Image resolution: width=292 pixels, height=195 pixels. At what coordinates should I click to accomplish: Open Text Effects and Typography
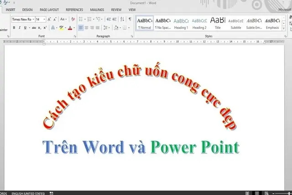point(53,28)
